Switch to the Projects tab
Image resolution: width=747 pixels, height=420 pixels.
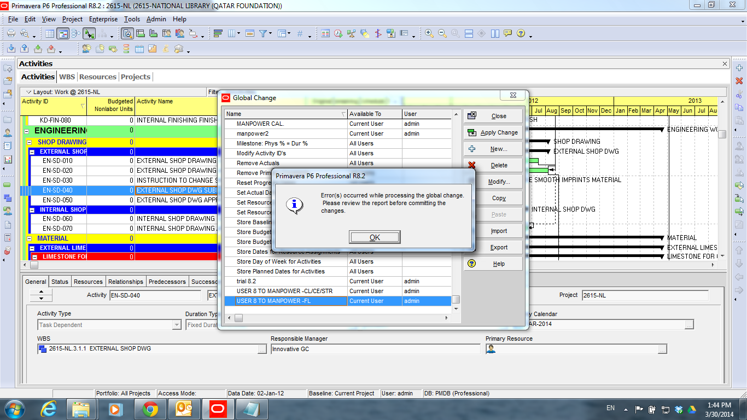[135, 77]
